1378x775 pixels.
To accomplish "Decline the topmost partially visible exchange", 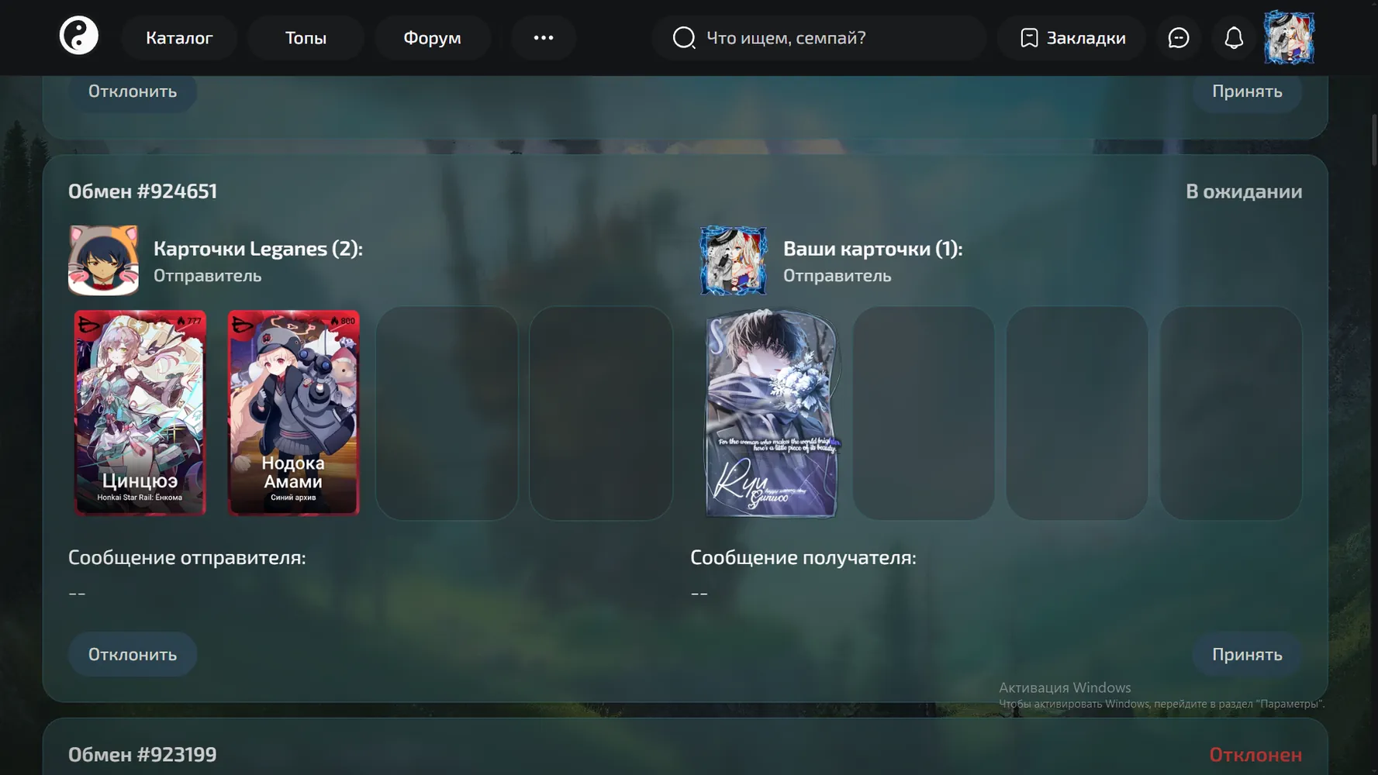I will tap(133, 91).
